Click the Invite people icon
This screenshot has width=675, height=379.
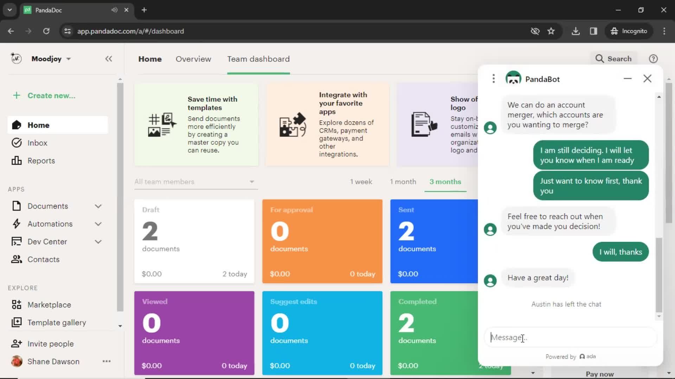17,344
